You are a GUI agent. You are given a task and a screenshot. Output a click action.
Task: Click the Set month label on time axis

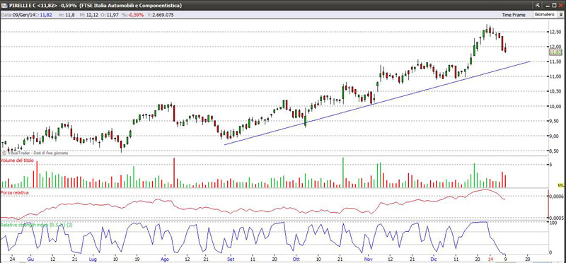click(x=231, y=259)
